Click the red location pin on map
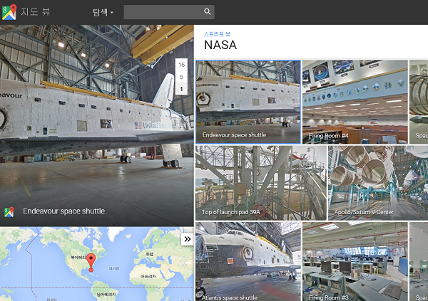This screenshot has height=301, width=428. pos(91,262)
